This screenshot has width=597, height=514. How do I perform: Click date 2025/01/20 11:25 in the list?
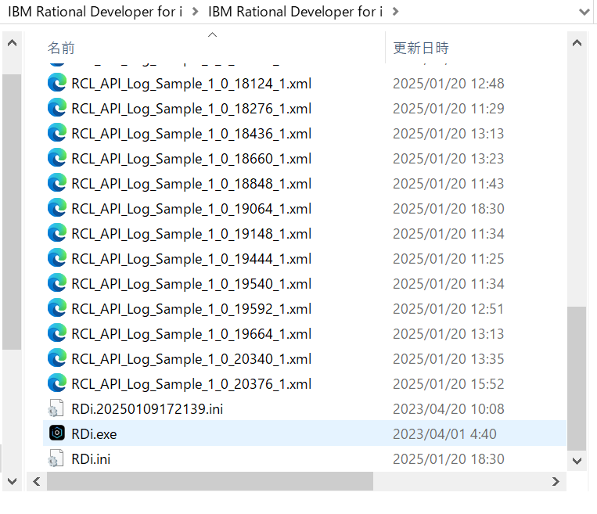[448, 258]
